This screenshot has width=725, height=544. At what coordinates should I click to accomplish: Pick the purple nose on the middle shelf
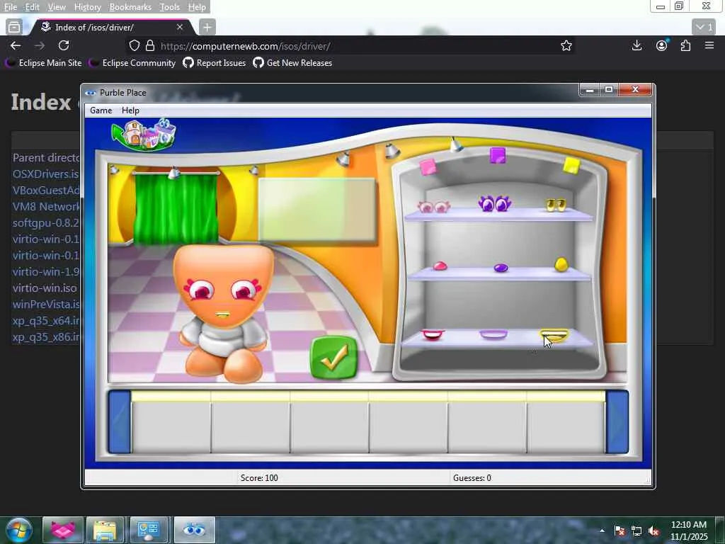501,268
